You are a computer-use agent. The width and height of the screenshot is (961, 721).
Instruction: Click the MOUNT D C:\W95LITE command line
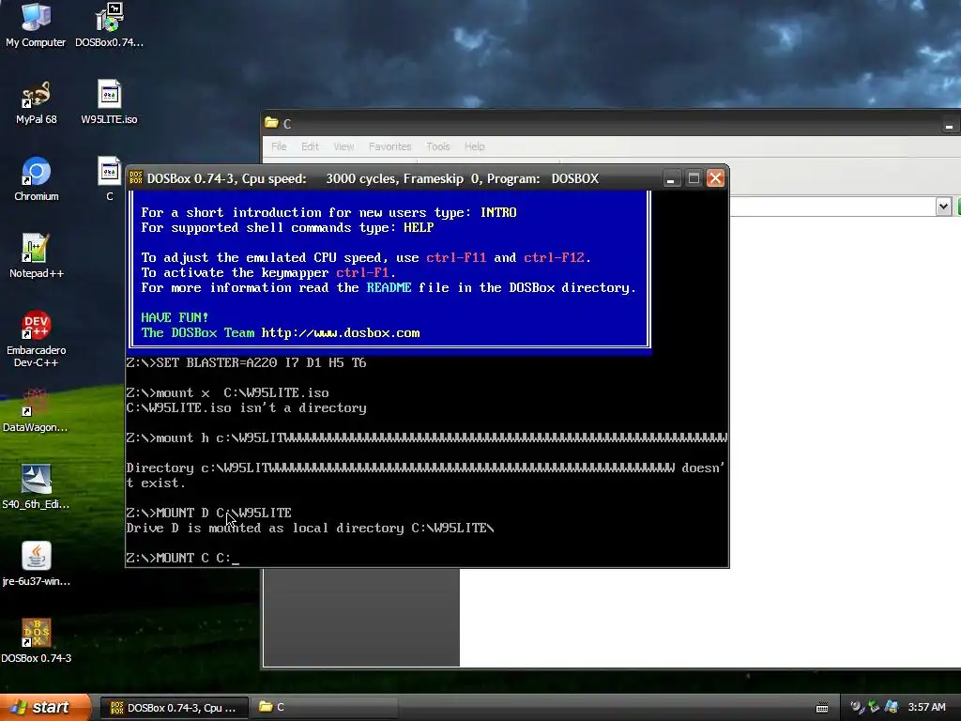[x=209, y=513]
